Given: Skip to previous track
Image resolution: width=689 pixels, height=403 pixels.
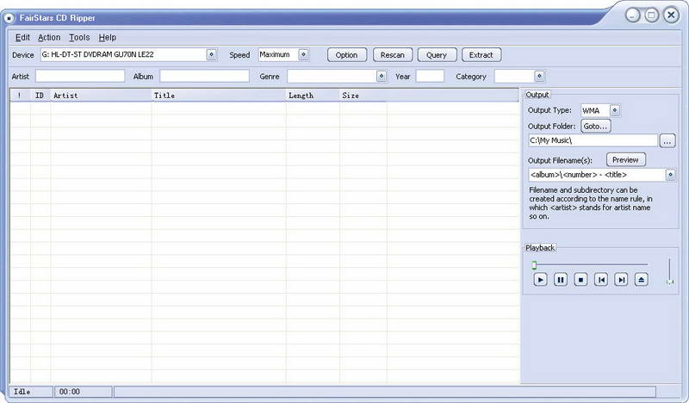Looking at the screenshot, I should click(x=600, y=280).
